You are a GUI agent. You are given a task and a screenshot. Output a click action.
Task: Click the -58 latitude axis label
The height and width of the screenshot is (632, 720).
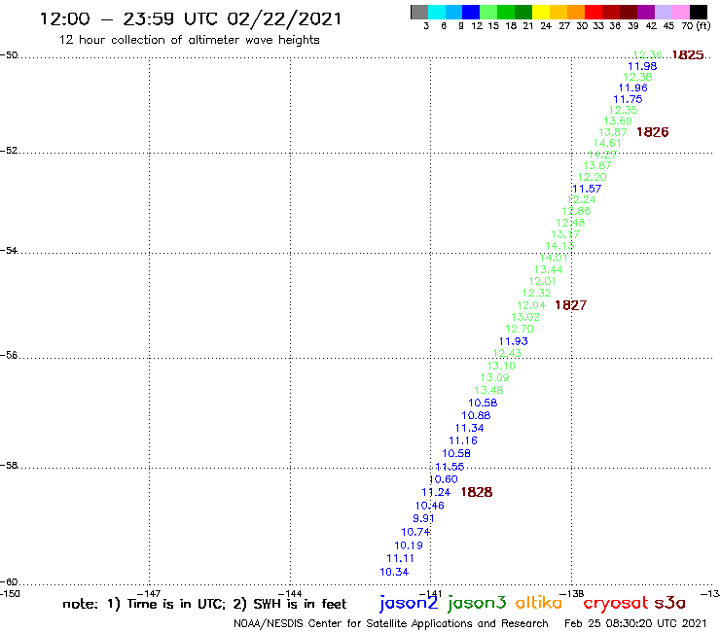coord(9,465)
